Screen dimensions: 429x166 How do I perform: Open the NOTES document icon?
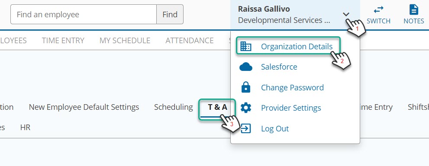[414, 10]
